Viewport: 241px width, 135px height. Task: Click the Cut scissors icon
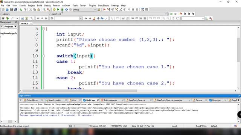pos(31,9)
